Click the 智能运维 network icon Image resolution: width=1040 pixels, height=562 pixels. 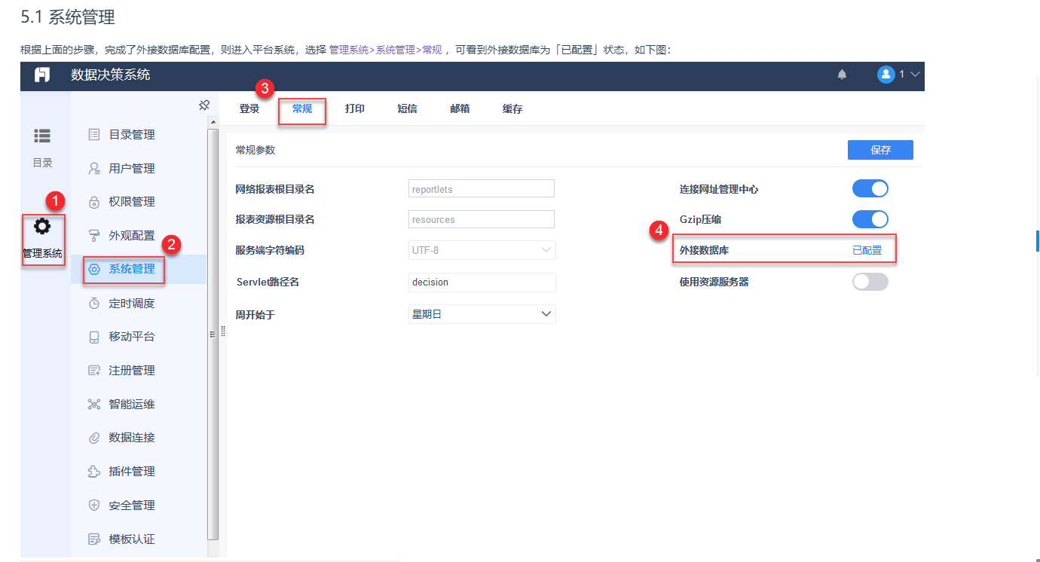(94, 404)
